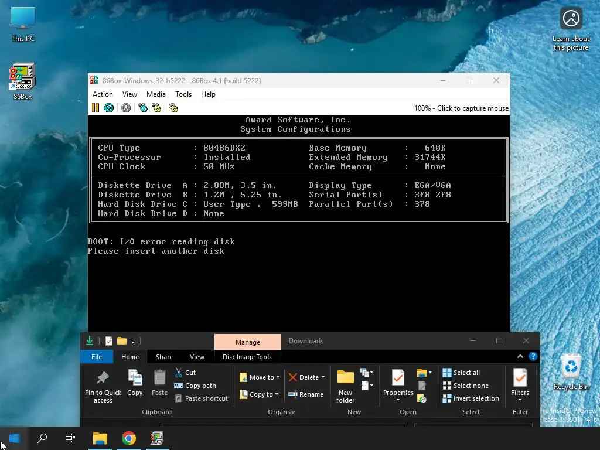Screen dimensions: 600x450
Task: Click the Downloads quick access toolbar icon
Action: 90,340
